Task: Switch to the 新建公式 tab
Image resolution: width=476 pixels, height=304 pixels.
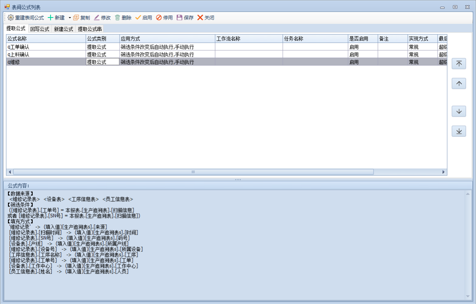Action: [x=63, y=29]
